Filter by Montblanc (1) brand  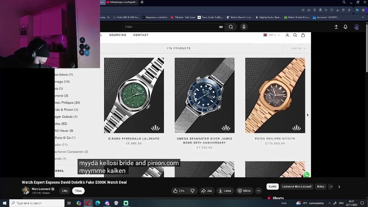pos(64,75)
